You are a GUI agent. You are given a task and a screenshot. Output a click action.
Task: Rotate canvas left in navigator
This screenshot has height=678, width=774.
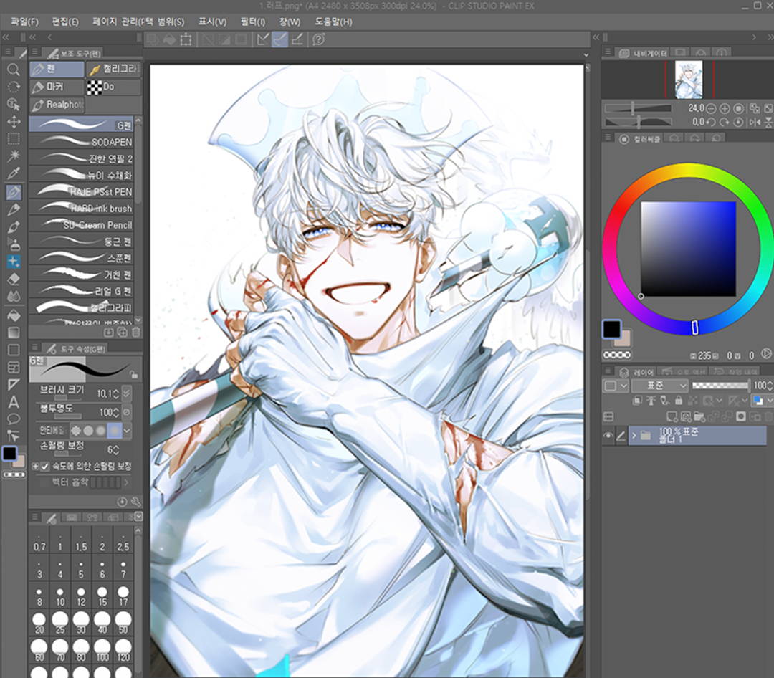tap(711, 122)
